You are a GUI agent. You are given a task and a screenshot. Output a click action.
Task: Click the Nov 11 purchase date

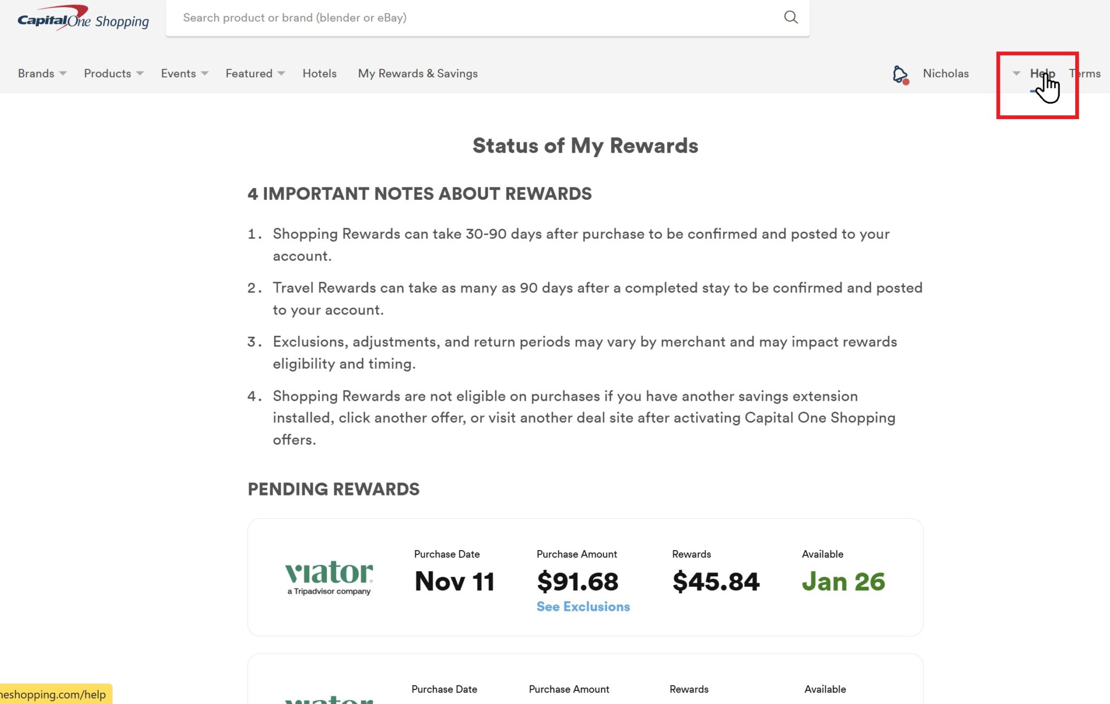click(x=454, y=582)
